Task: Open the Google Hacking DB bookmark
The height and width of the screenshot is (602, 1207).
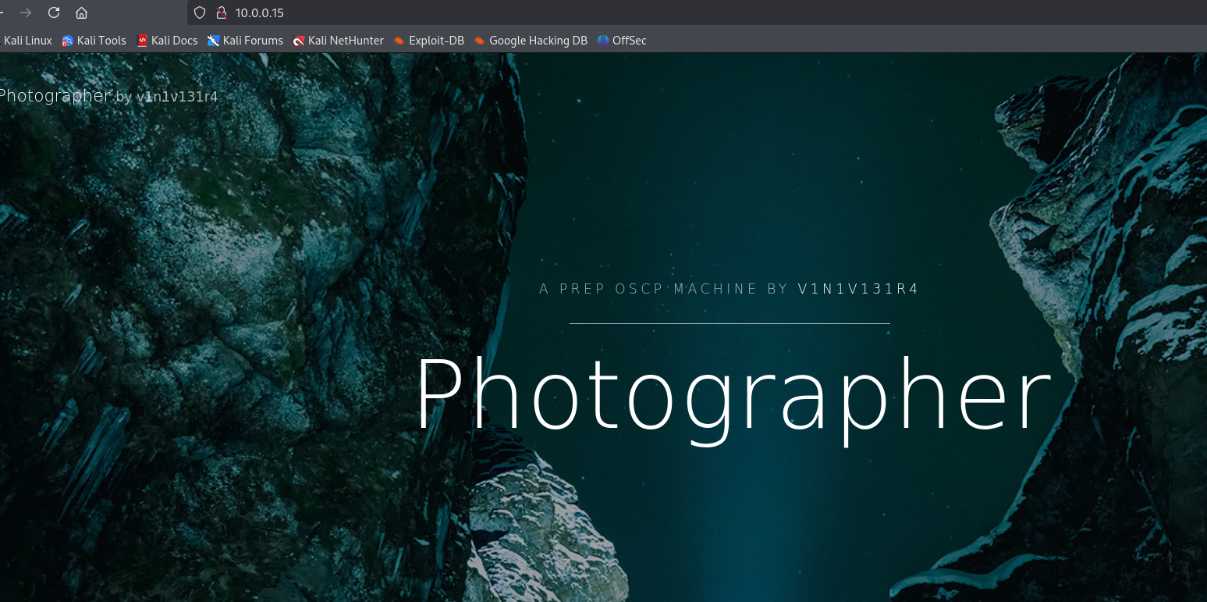Action: 531,41
